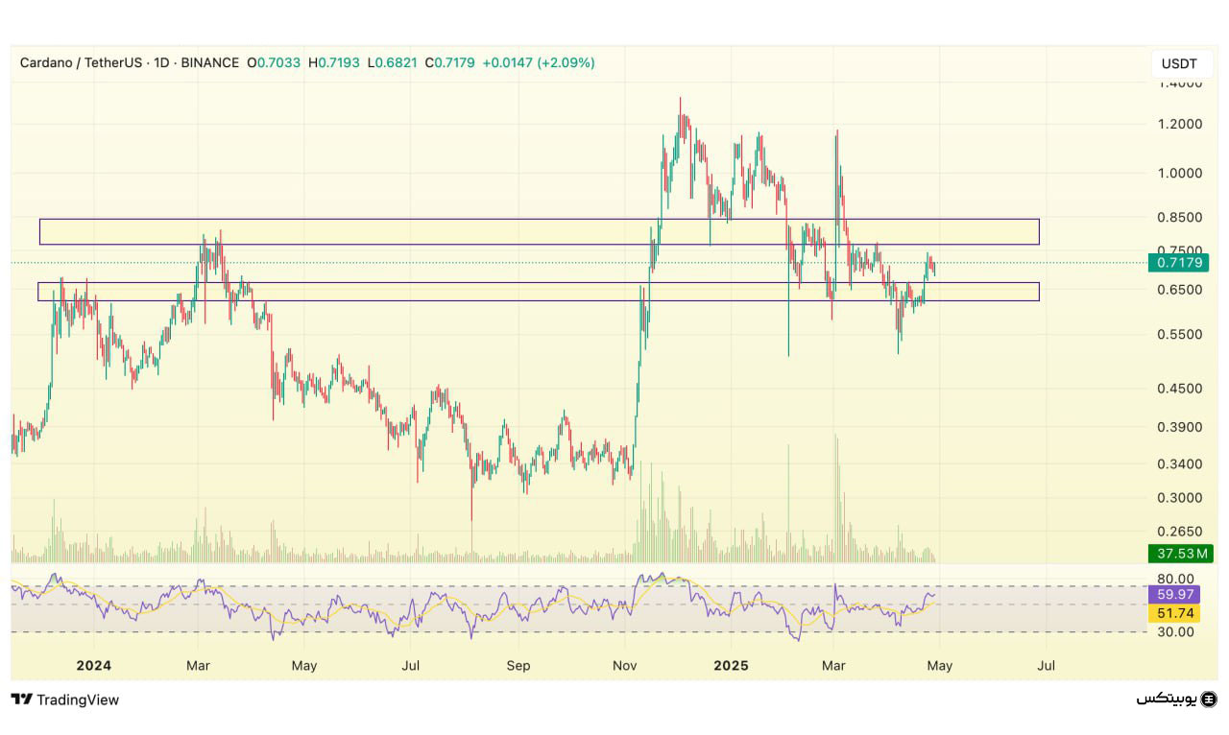Click the TradingView logo icon

21,699
